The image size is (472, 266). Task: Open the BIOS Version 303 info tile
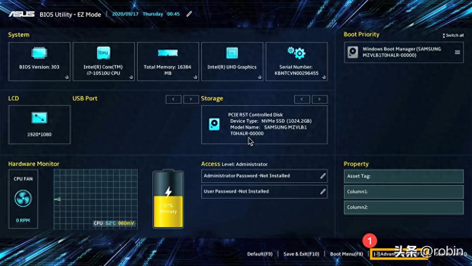click(40, 61)
